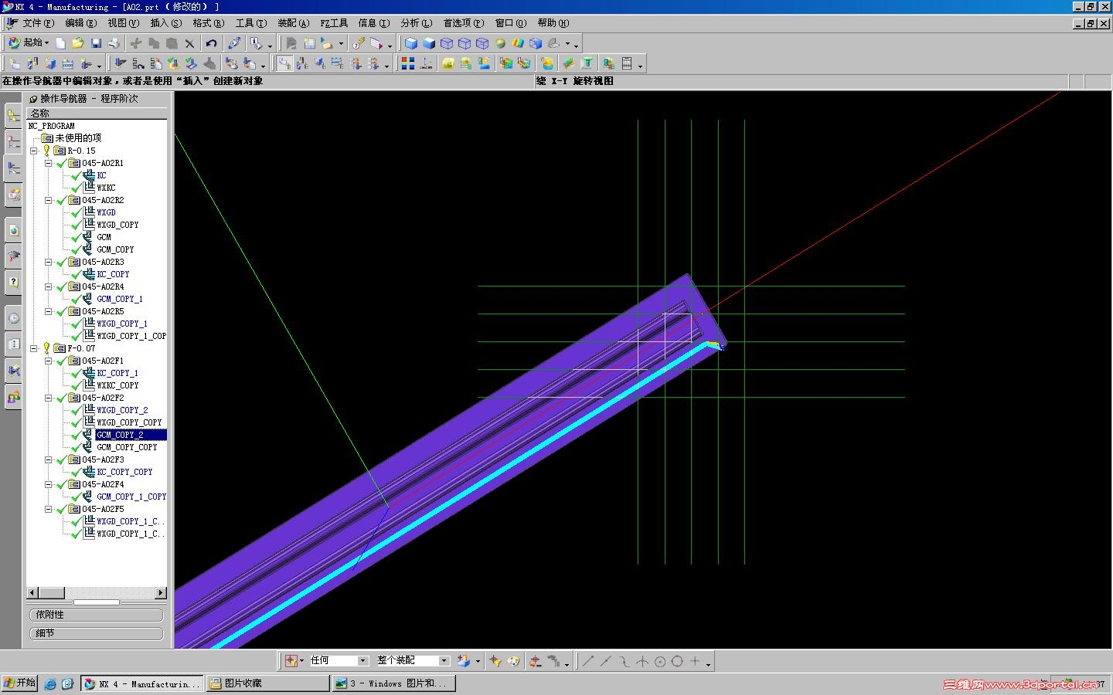1113x695 pixels.
Task: Click the Create Geometry icon
Action: coord(50,63)
